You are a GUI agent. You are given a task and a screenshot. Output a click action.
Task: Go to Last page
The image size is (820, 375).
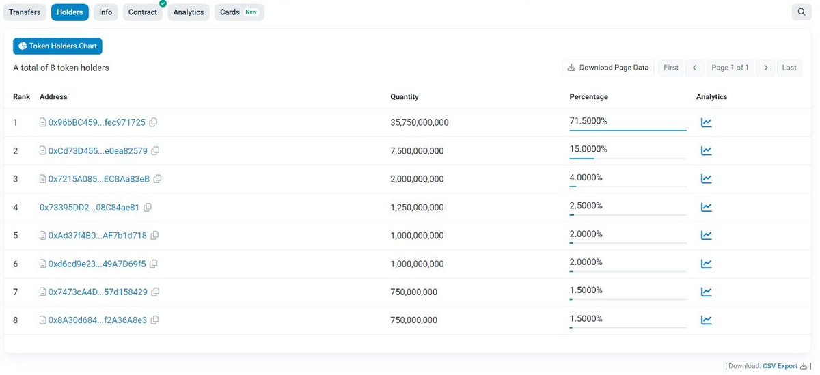tap(789, 68)
